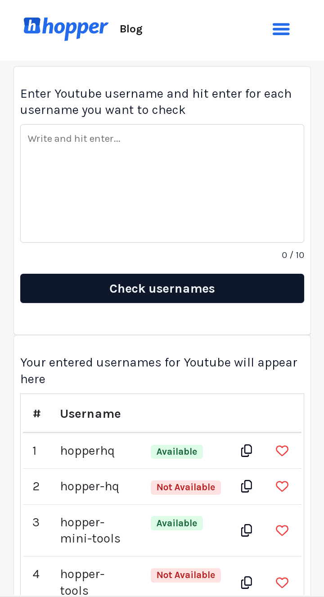
Task: Favorite the hopper-tools username
Action: click(282, 583)
